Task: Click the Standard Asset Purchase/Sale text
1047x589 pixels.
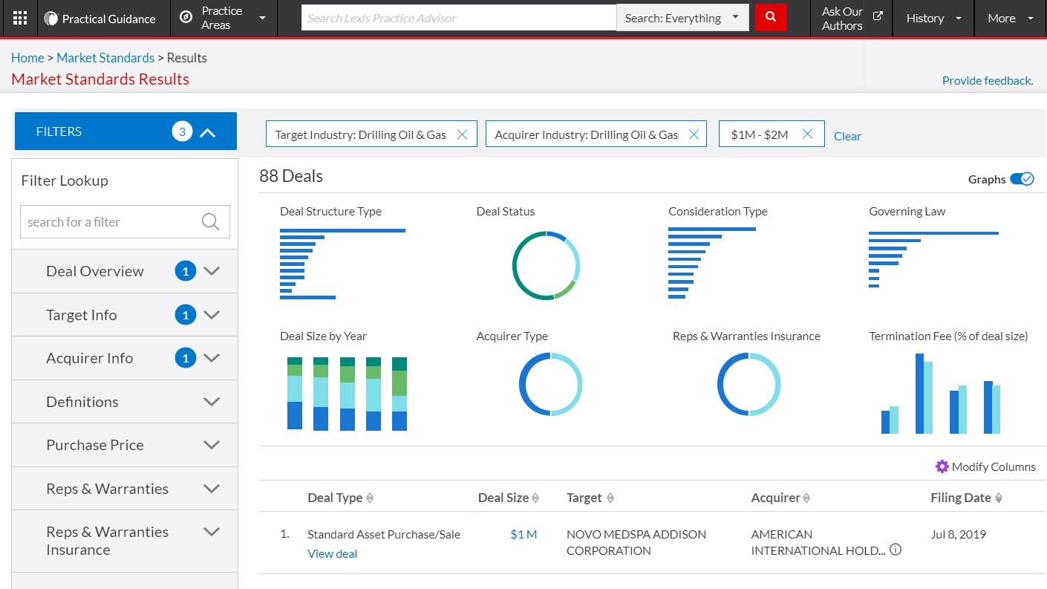Action: (384, 534)
